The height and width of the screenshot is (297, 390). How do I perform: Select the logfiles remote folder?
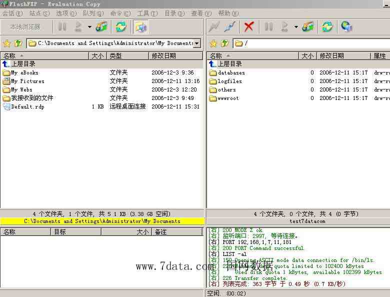[x=298, y=81]
